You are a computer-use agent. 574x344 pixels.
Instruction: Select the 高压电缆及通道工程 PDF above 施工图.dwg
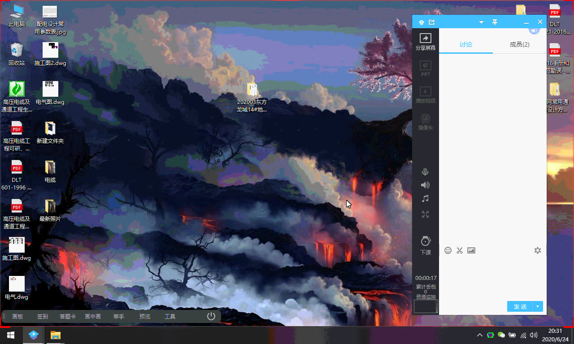pyautogui.click(x=17, y=214)
